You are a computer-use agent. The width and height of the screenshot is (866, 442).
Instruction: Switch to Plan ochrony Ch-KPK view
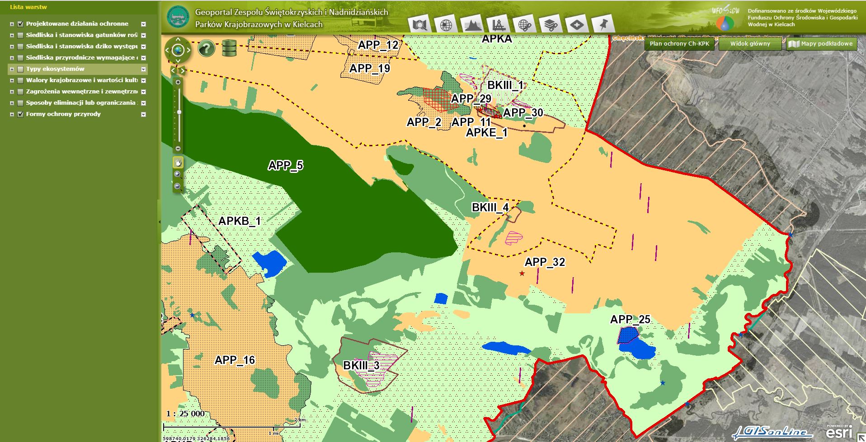(679, 44)
